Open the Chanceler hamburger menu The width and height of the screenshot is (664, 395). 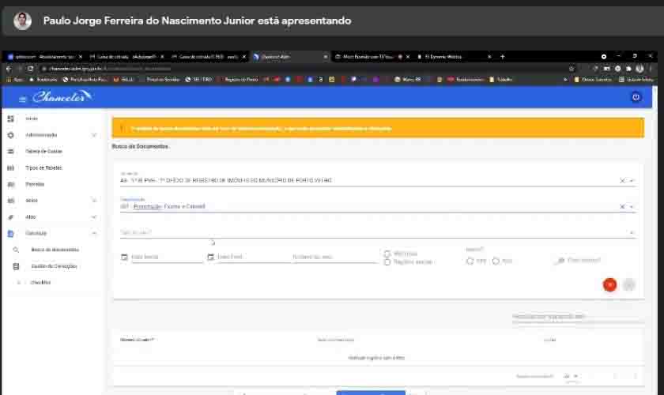[x=22, y=99]
